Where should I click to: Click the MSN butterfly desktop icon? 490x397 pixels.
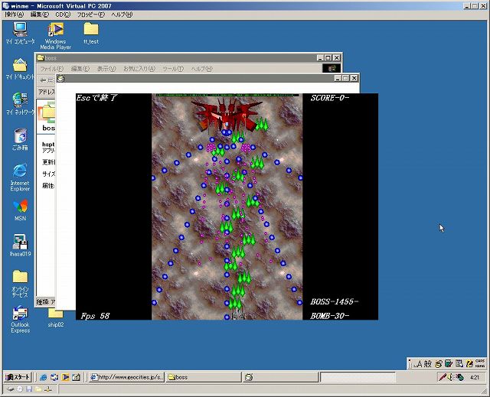tap(21, 210)
